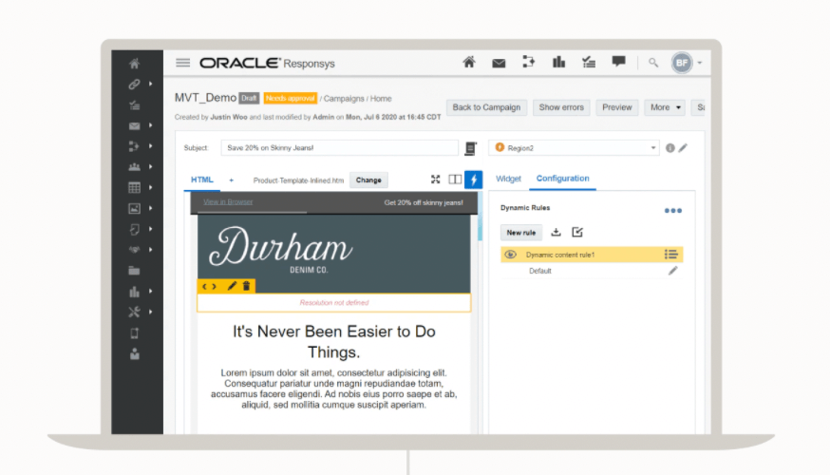The image size is (830, 475).
Task: Open the list icon on Dynamic content rule1
Action: click(x=671, y=255)
